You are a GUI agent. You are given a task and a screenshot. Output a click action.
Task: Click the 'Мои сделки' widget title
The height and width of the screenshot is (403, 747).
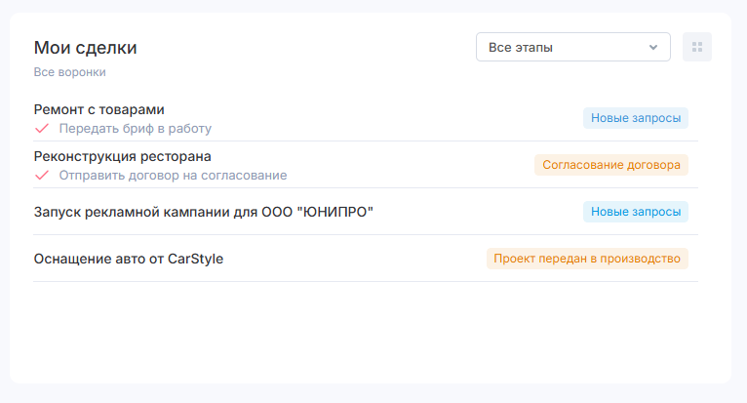pyautogui.click(x=85, y=47)
